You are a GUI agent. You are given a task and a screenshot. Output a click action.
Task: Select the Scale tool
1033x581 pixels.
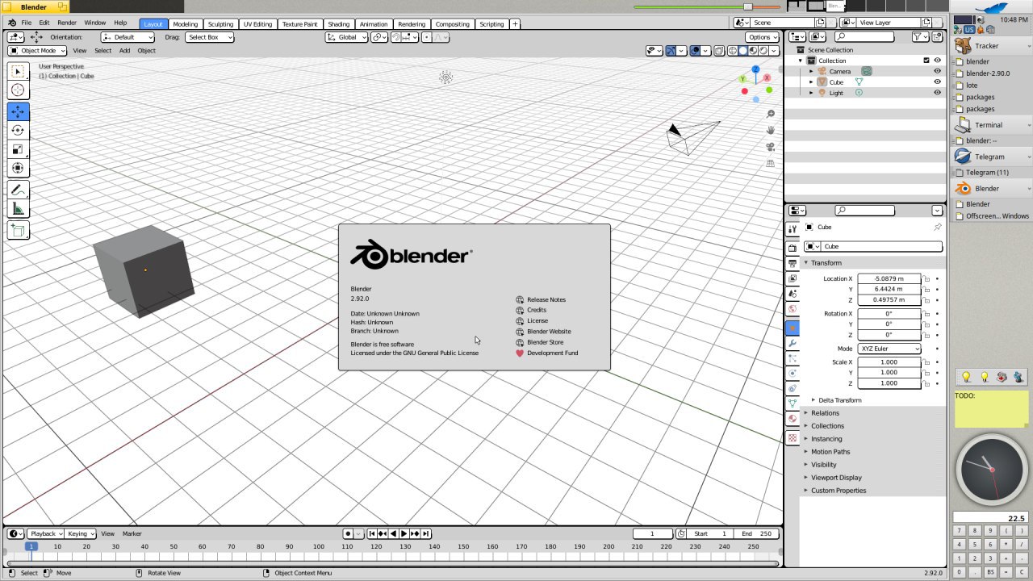18,149
